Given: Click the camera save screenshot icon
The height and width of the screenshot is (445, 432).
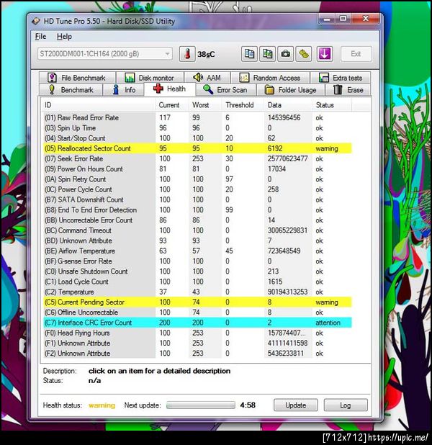Looking at the screenshot, I should (x=286, y=54).
